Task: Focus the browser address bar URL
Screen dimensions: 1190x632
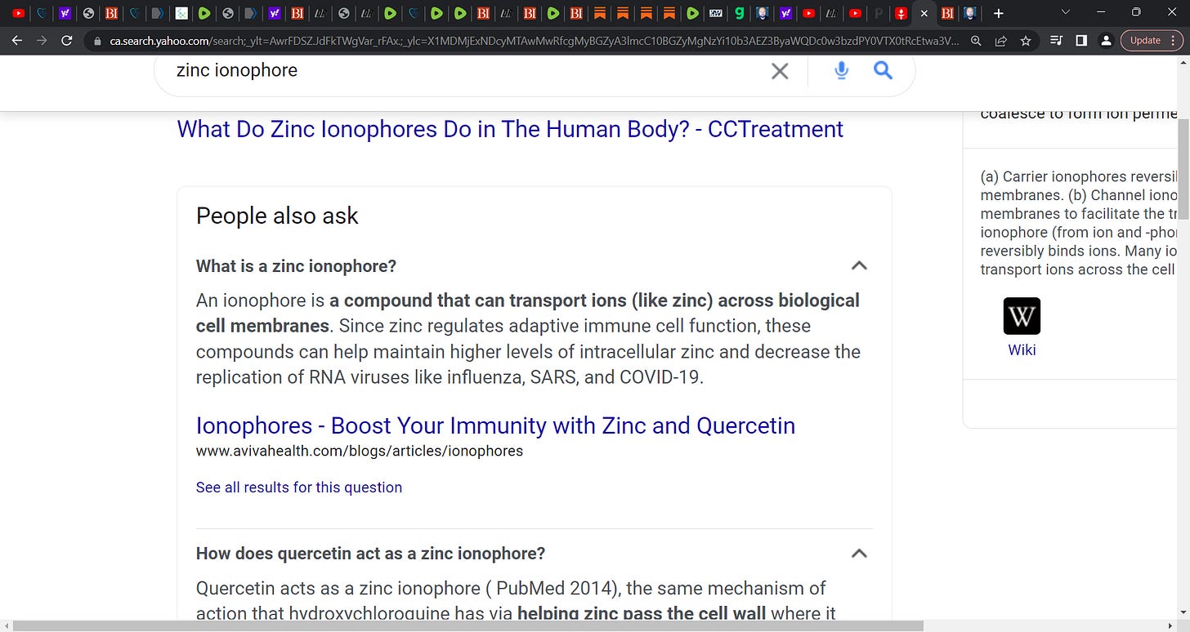Action: click(535, 40)
